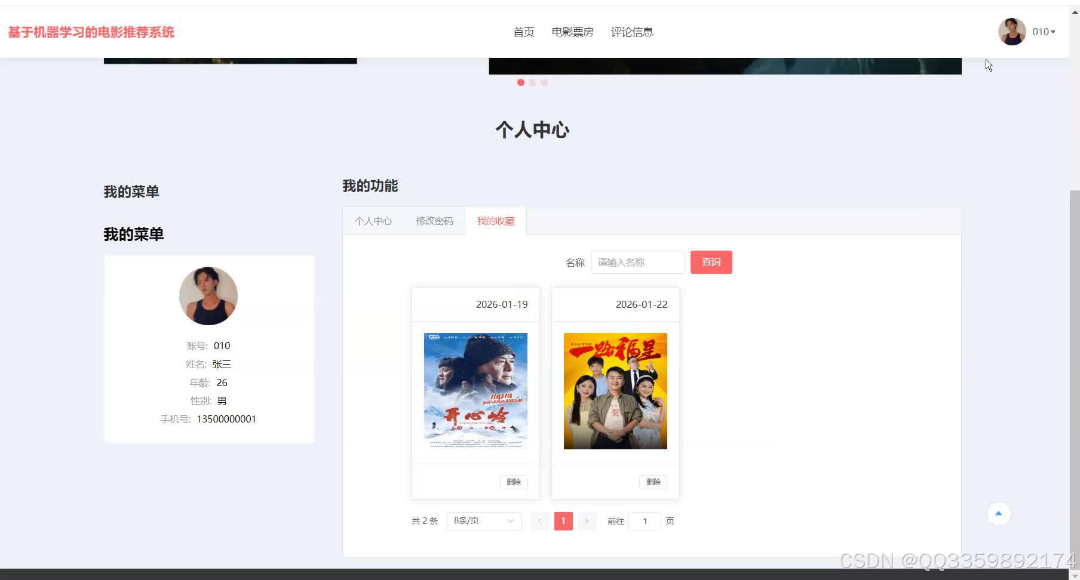Select page 1 in pagination
The image size is (1080, 580).
[x=563, y=521]
